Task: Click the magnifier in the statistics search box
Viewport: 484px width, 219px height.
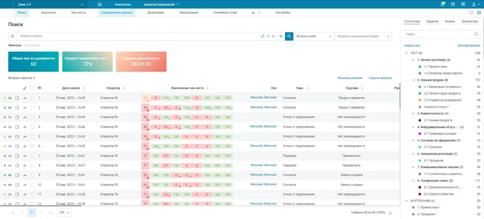Action: (476, 34)
